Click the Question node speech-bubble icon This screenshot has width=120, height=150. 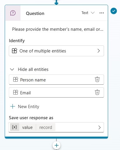point(13,13)
